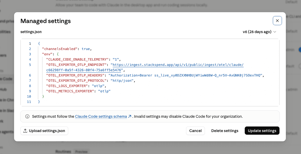Screen dimensions: 301x154
Task: Open the v6 (26 days ago) version dropdown
Action: tap(259, 32)
